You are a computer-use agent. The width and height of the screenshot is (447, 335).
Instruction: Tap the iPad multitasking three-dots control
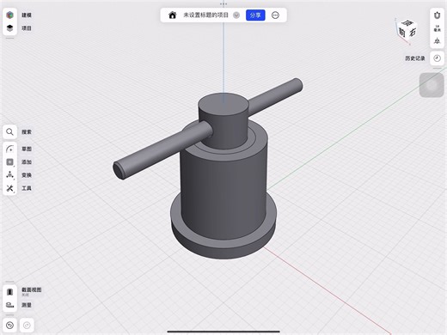pos(223,3)
